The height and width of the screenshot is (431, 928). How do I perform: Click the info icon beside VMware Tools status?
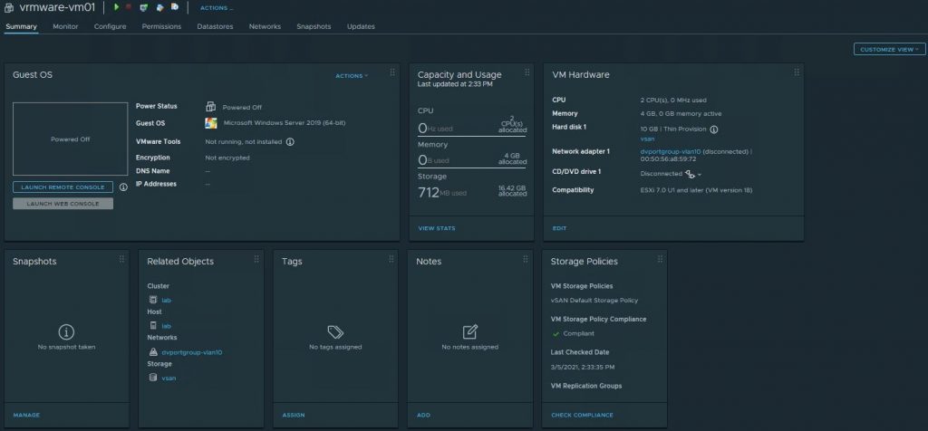(x=290, y=142)
